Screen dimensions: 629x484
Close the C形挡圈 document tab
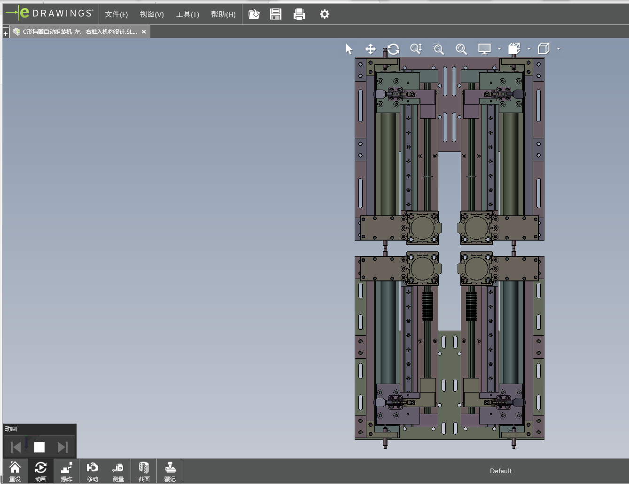(x=144, y=32)
